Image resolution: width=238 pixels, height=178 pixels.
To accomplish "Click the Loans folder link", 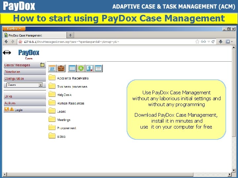I will (61, 111).
